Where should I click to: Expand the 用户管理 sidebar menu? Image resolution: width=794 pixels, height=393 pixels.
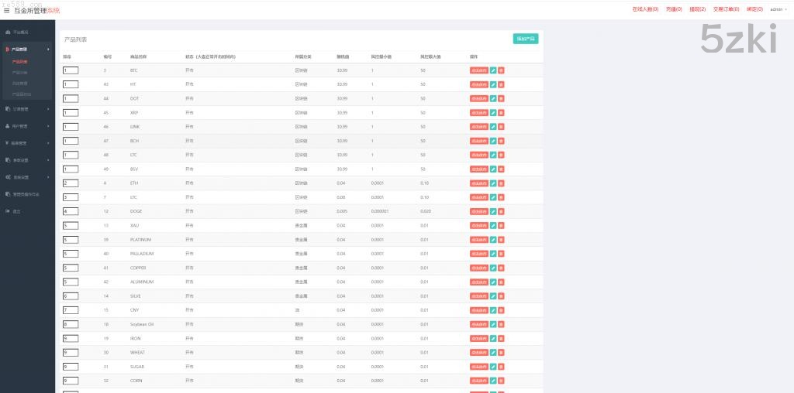26,126
